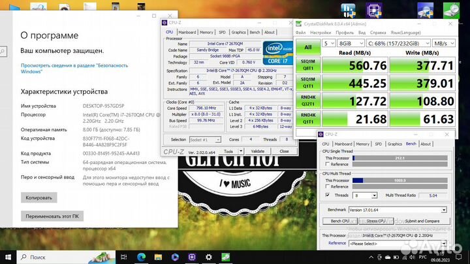Start the SEQ1M Q8T1 test
The height and width of the screenshot is (264, 470).
coord(308,65)
